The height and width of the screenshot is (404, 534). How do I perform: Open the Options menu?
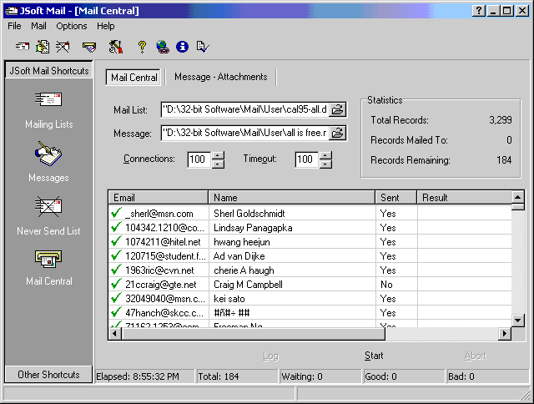pyautogui.click(x=72, y=26)
